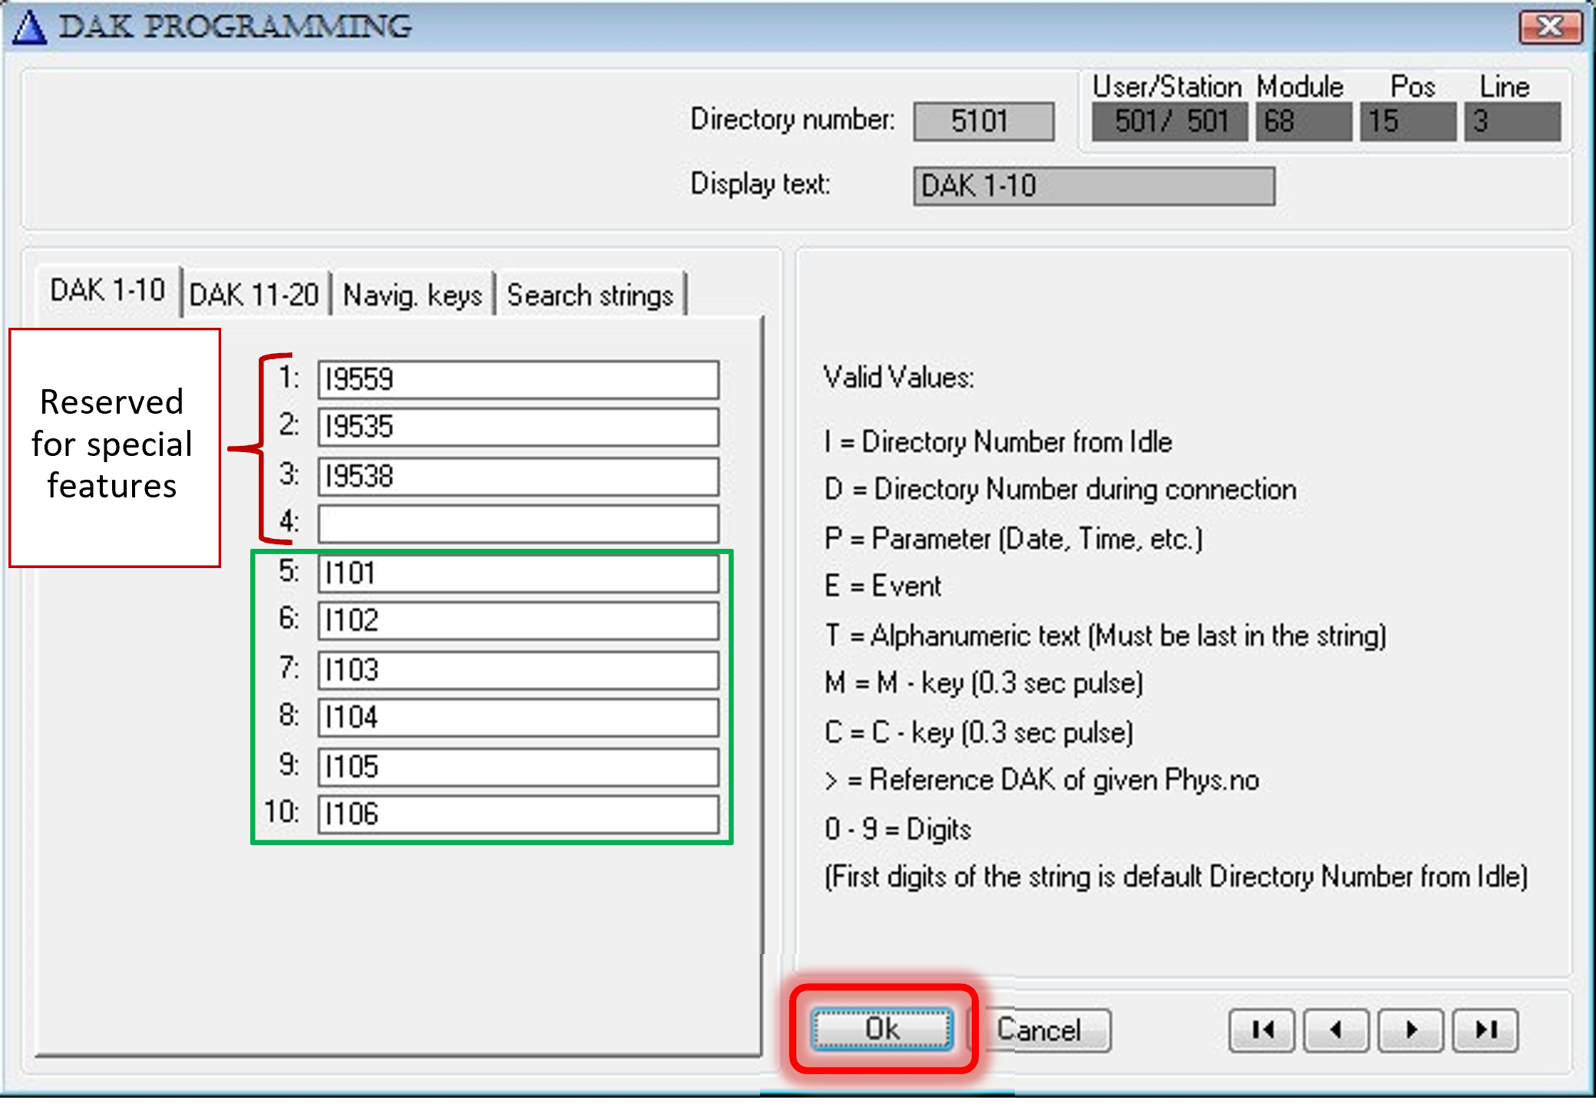Jump to last record navigation button
Screen dimensions: 1596x1110
(1485, 1029)
